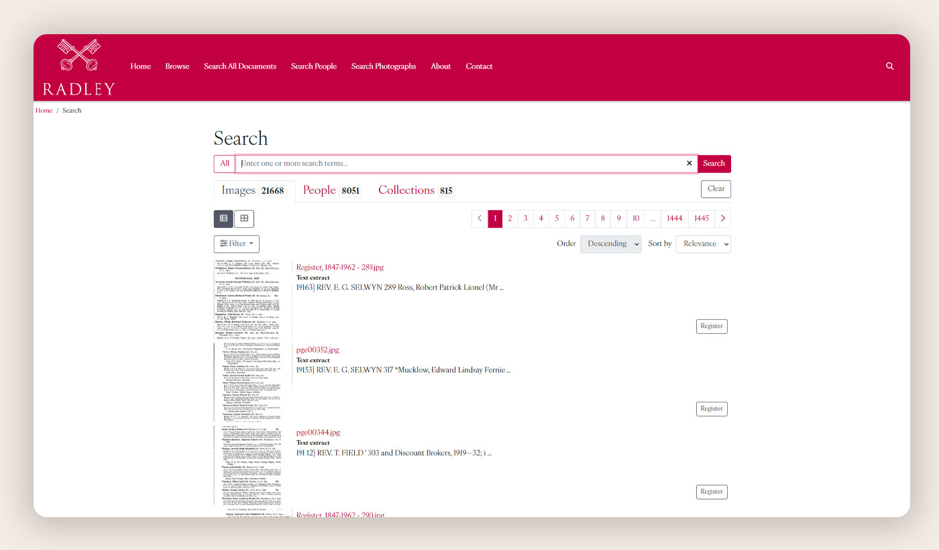Open the thumbnail for pge00352.jpg
Viewport: 939px width, 550px height.
pos(252,382)
